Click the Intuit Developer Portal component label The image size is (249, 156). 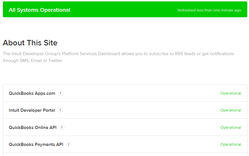click(x=32, y=110)
